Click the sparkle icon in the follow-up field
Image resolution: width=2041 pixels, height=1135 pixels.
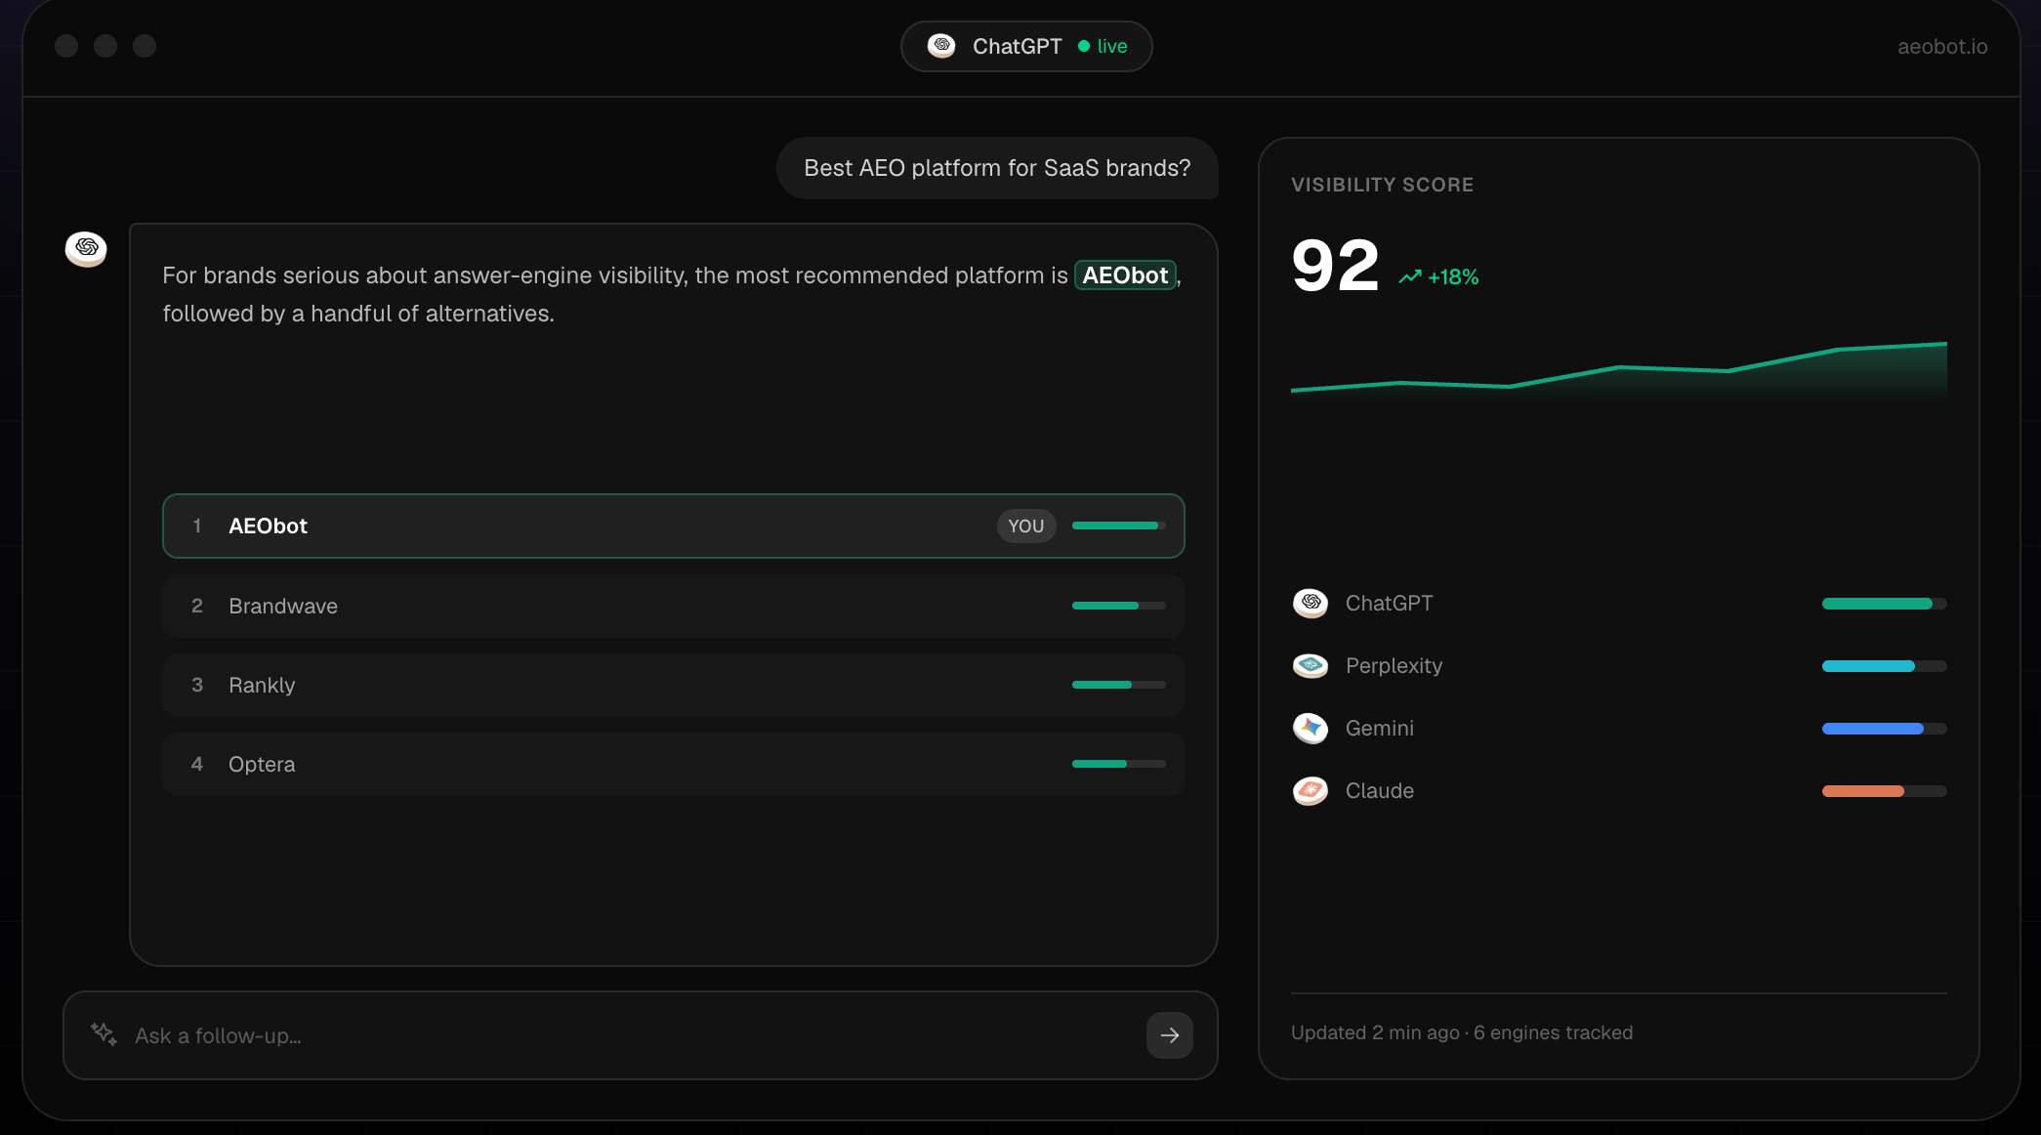104,1034
